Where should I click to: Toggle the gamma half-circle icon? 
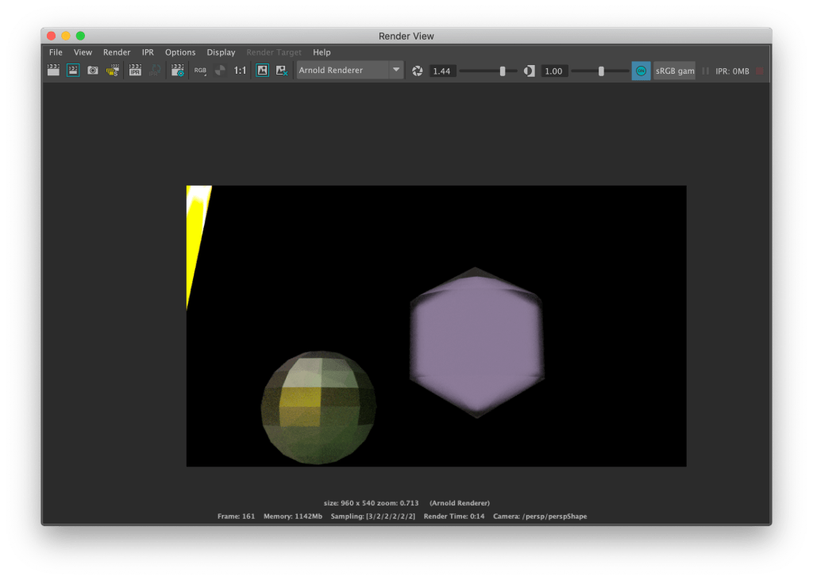tap(530, 71)
